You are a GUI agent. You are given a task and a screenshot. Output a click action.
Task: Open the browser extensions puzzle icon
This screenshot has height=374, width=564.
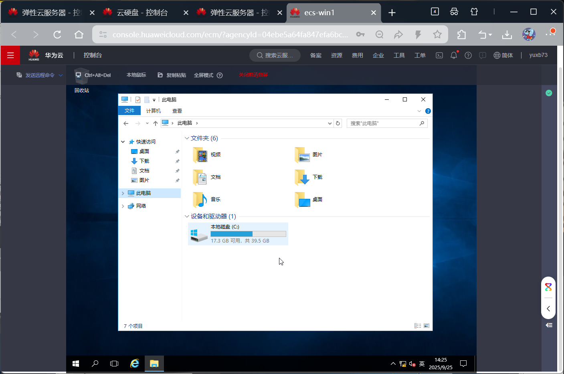462,35
